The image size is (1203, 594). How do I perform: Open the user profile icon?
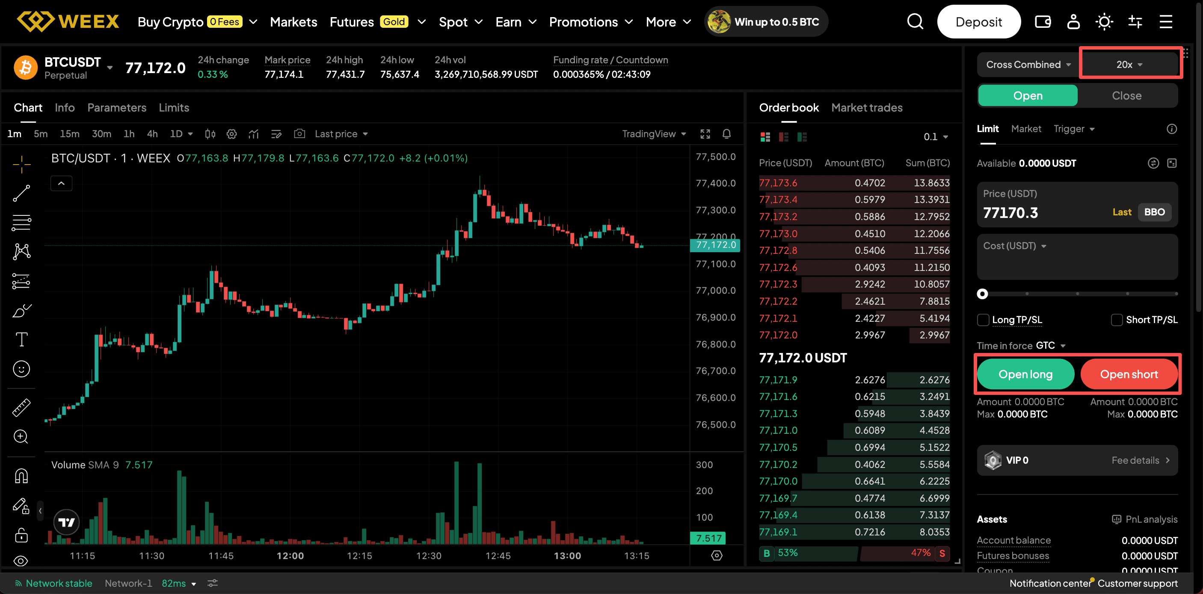[1073, 21]
